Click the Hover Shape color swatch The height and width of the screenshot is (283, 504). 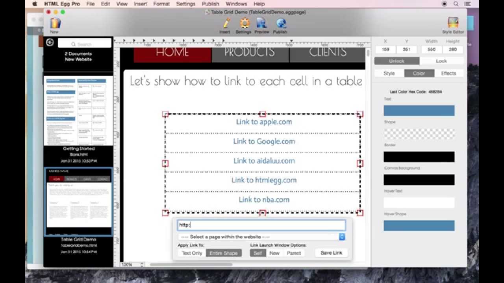pyautogui.click(x=419, y=226)
